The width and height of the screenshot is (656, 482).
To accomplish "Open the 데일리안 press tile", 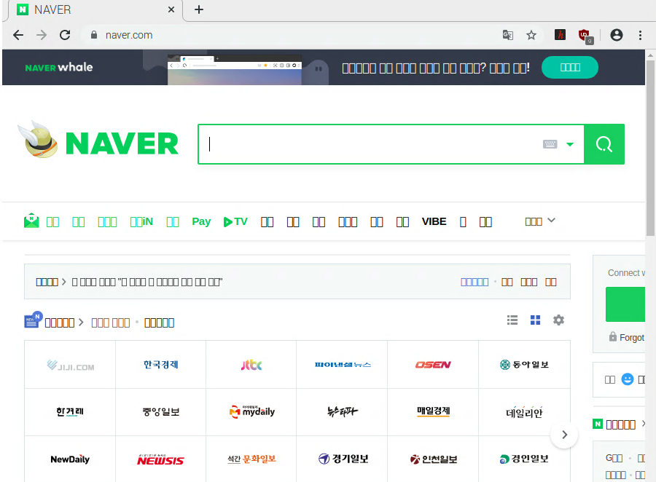I will (x=524, y=412).
